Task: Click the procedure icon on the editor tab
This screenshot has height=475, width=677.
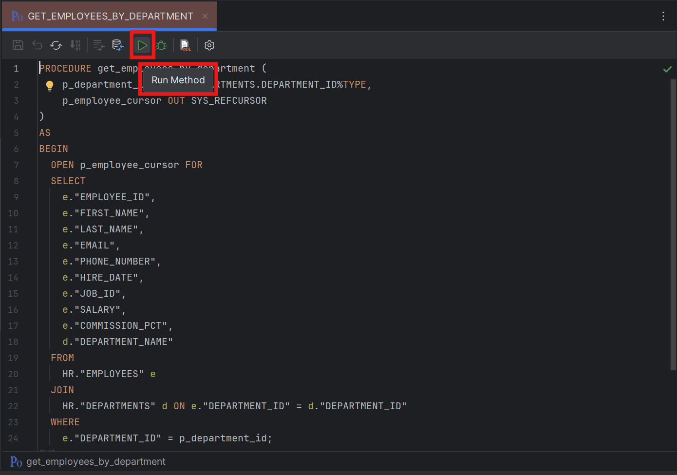Action: click(16, 16)
